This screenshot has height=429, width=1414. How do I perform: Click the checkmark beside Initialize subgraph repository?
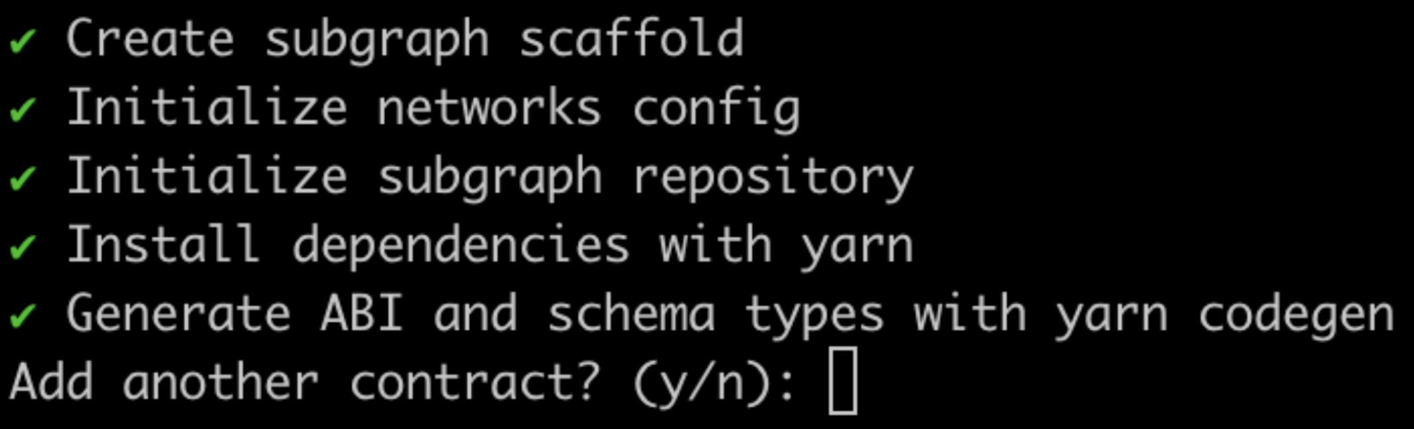coord(23,179)
